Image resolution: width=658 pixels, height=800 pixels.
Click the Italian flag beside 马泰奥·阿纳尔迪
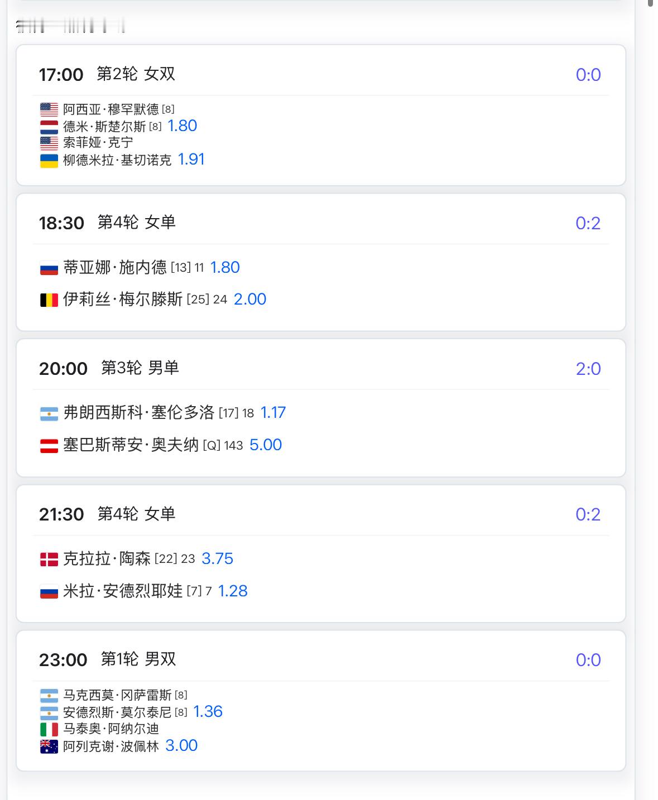[x=49, y=729]
